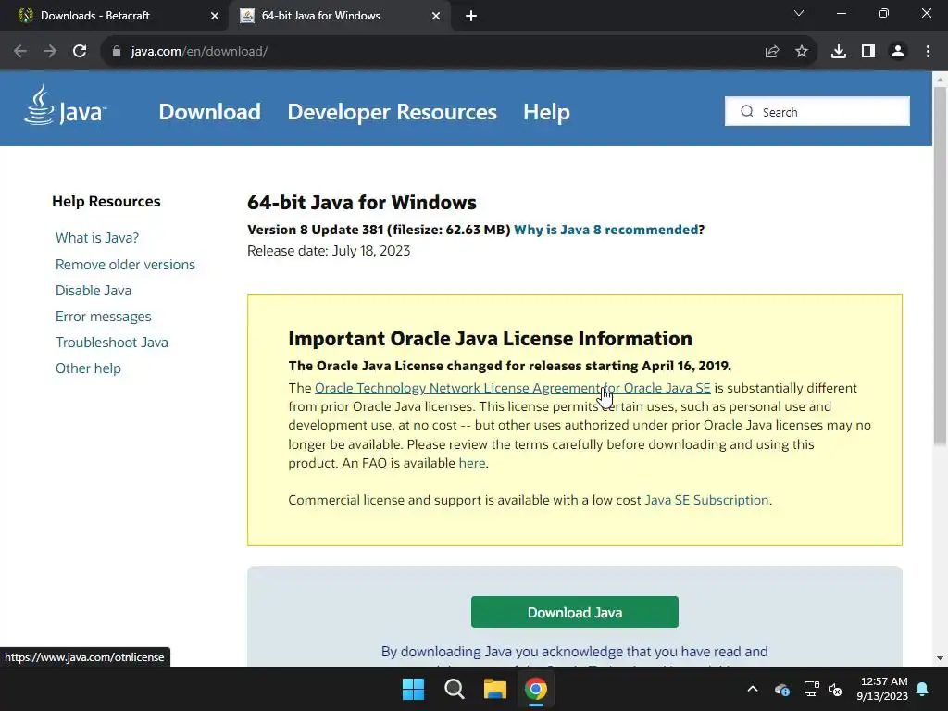
Task: Open the Download menu in header
Action: point(210,112)
